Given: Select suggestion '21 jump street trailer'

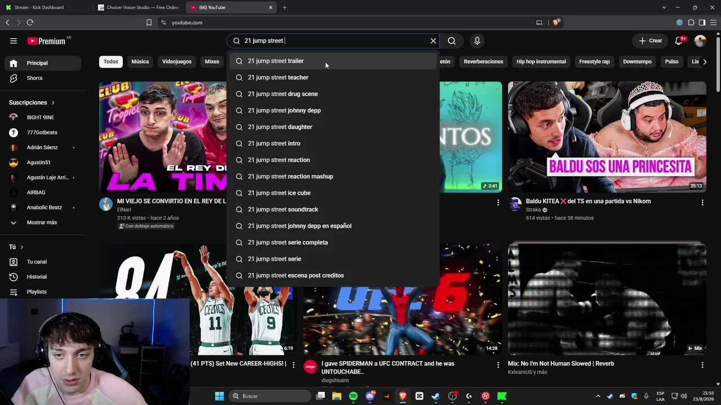Looking at the screenshot, I should [x=333, y=61].
